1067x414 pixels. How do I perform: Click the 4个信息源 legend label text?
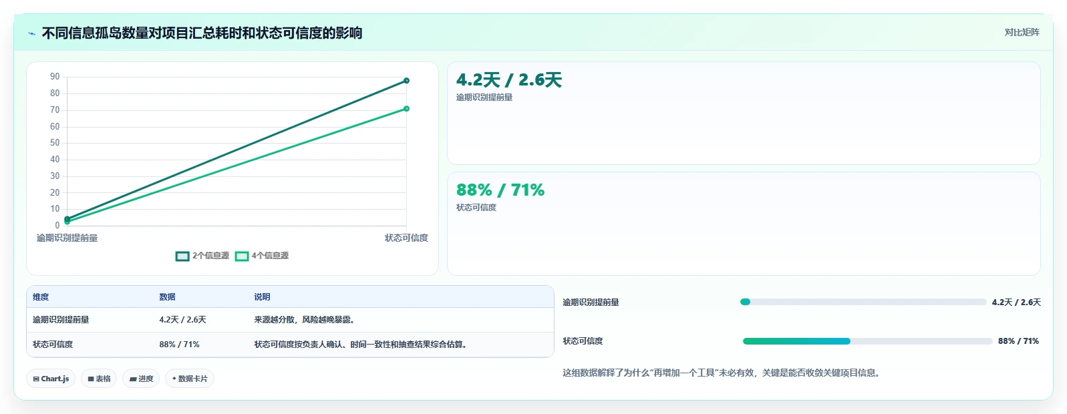pyautogui.click(x=271, y=256)
